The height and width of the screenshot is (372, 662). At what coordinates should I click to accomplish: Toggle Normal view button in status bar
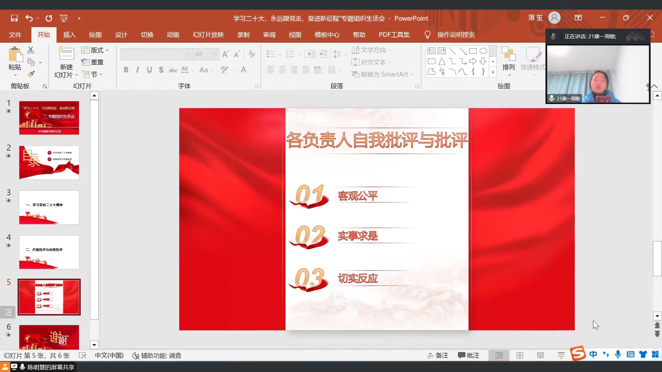(x=499, y=355)
